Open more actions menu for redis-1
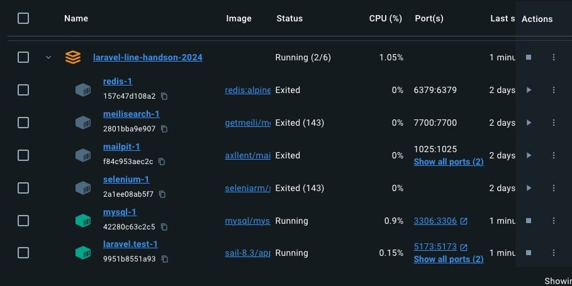 pyautogui.click(x=554, y=90)
